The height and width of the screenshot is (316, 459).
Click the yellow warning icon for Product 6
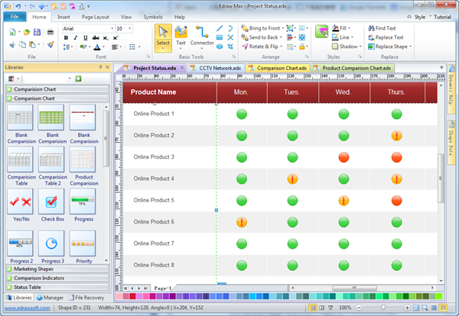tap(242, 222)
